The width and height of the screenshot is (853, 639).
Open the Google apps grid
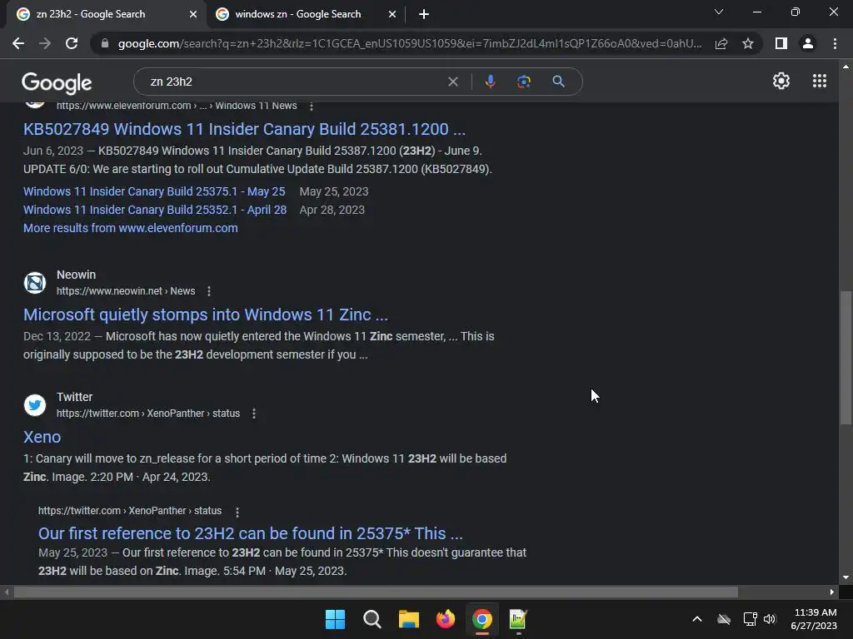coord(820,81)
